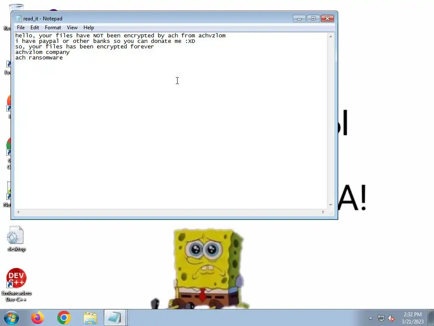Open the Windows Start button

click(x=11, y=318)
